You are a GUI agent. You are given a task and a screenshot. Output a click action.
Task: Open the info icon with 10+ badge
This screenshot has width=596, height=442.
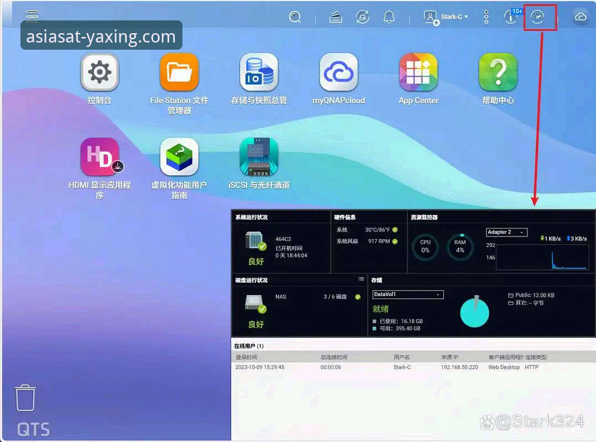click(512, 17)
